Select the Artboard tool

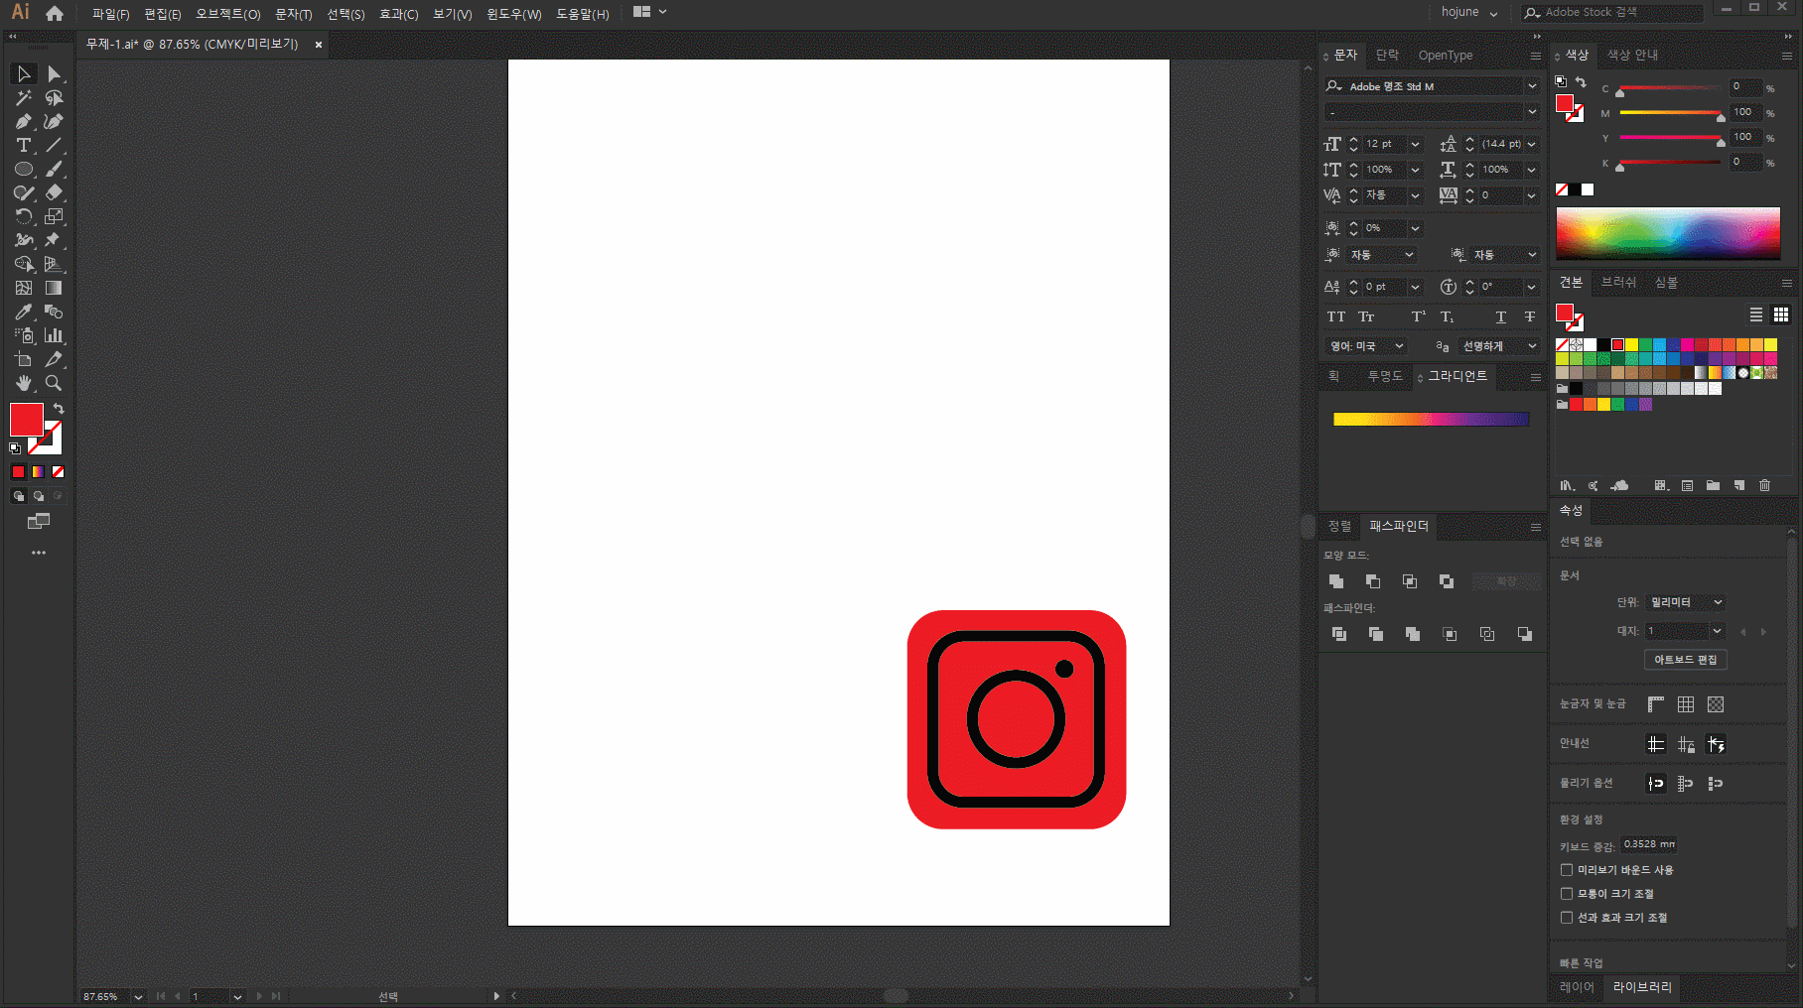[24, 359]
